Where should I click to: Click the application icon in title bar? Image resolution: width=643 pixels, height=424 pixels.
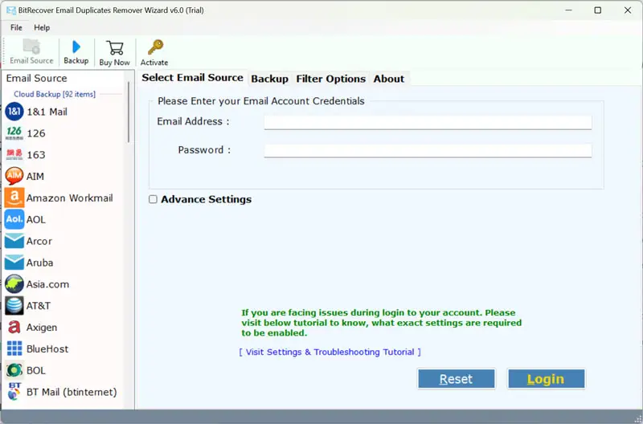tap(11, 10)
